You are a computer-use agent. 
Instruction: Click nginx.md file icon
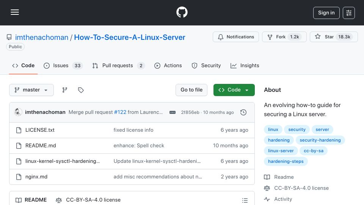(19, 177)
